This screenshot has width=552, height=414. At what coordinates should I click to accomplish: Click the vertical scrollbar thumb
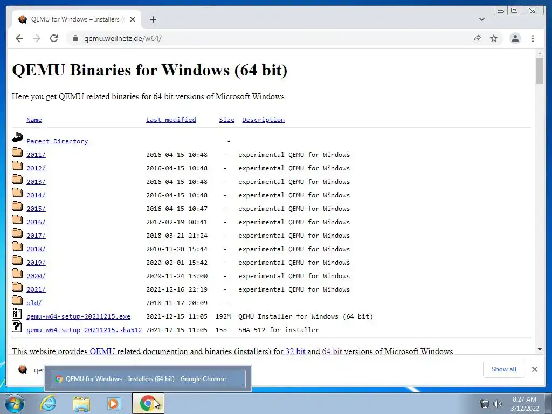click(540, 71)
